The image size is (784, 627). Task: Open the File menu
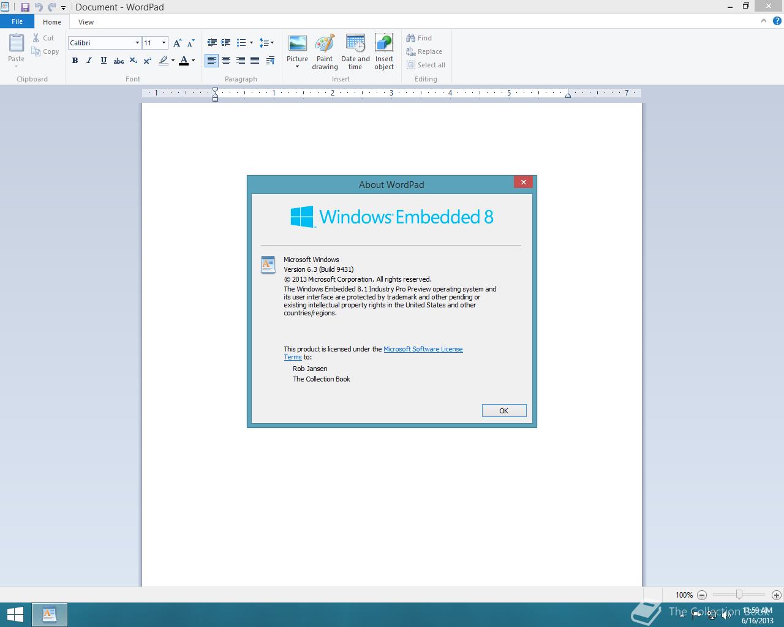pyautogui.click(x=17, y=21)
